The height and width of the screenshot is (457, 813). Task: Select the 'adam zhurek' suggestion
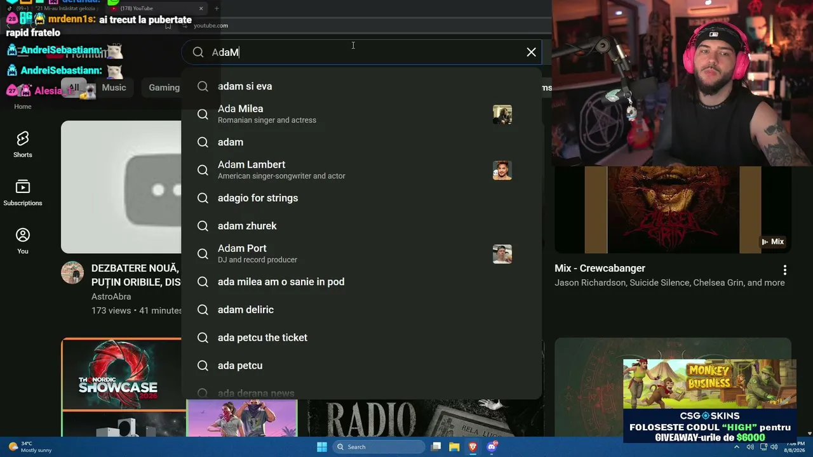(361, 226)
